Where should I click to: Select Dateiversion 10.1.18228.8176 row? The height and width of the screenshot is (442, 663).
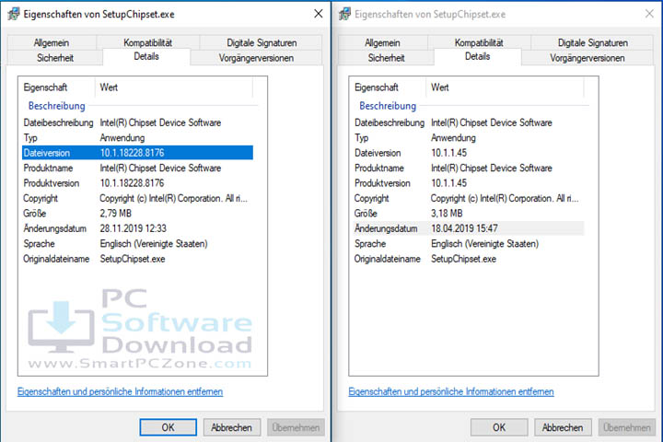click(x=137, y=153)
